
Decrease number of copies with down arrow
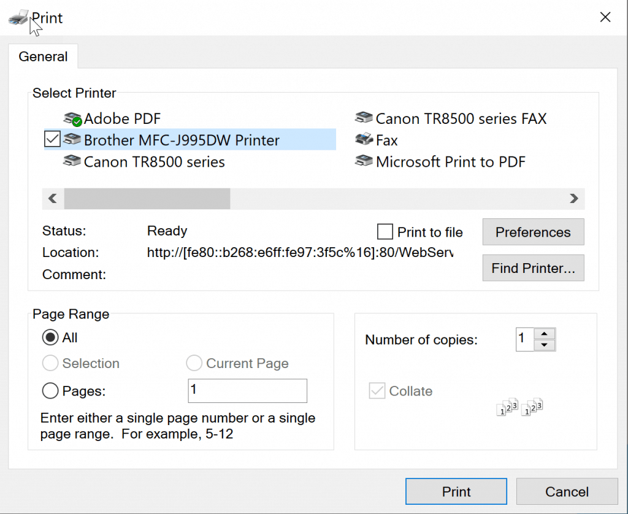[544, 345]
